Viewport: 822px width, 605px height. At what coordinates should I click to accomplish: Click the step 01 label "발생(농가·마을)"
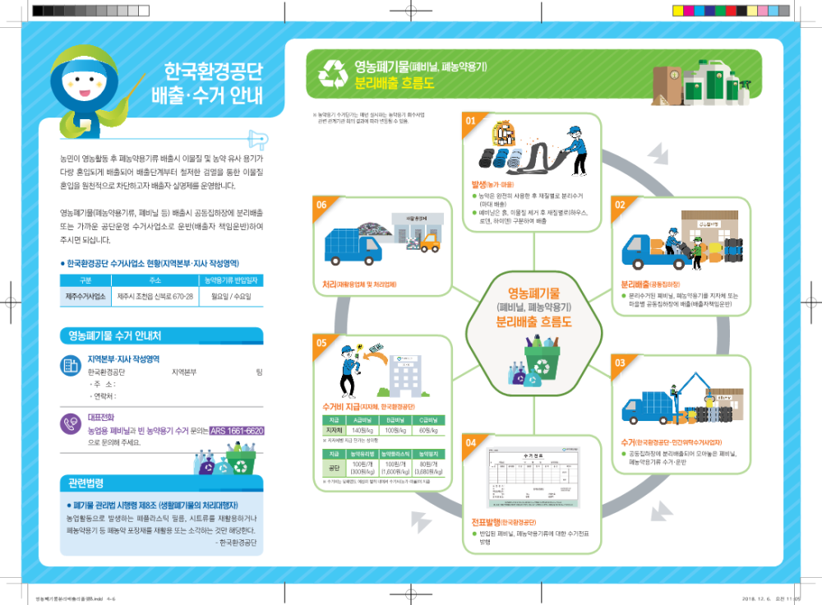tap(492, 184)
